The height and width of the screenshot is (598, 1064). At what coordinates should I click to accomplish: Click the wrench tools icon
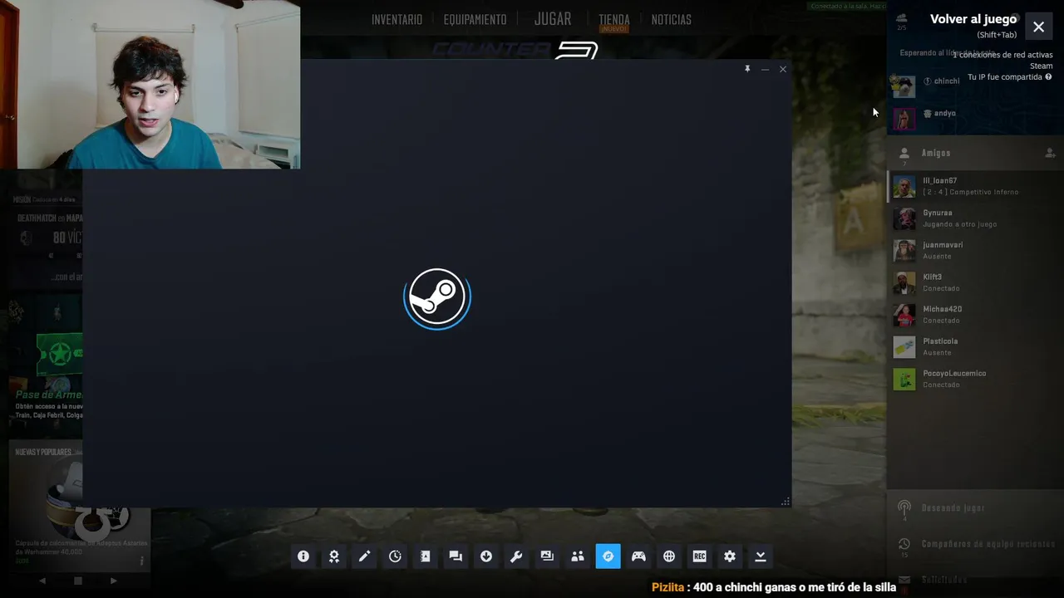[x=516, y=556]
